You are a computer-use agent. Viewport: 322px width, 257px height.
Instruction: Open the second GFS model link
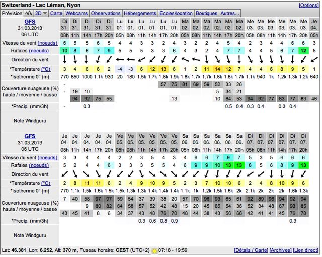coord(30,136)
